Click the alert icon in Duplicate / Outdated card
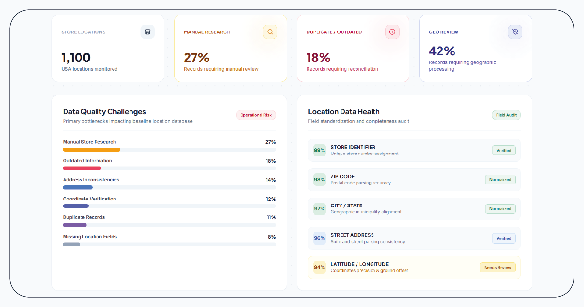The height and width of the screenshot is (307, 584). (x=392, y=32)
